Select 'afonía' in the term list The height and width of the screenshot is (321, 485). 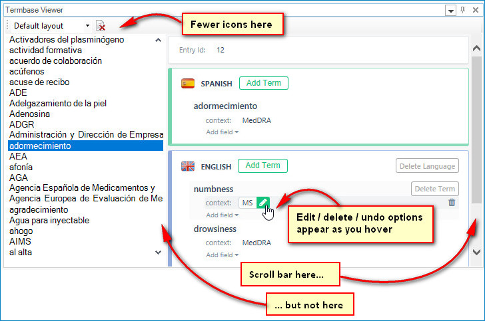(21, 167)
